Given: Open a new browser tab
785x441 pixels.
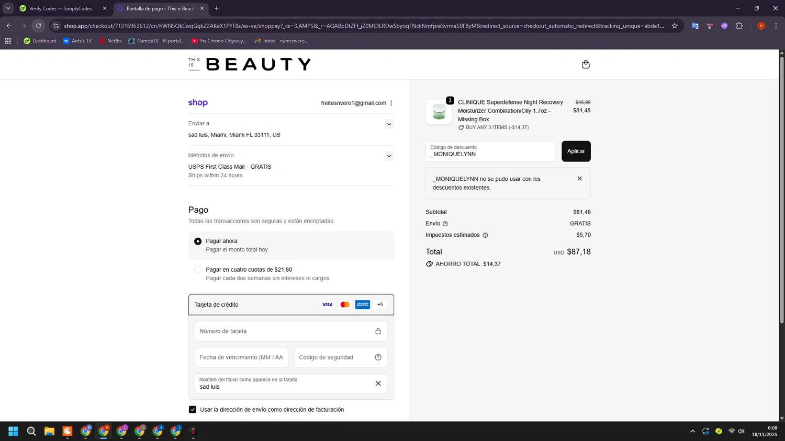Looking at the screenshot, I should [217, 8].
